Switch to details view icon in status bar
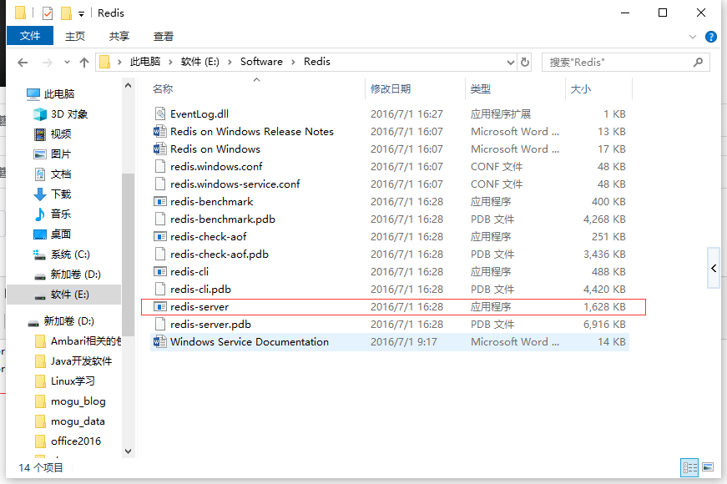Screen dimensions: 727x484 689,467
